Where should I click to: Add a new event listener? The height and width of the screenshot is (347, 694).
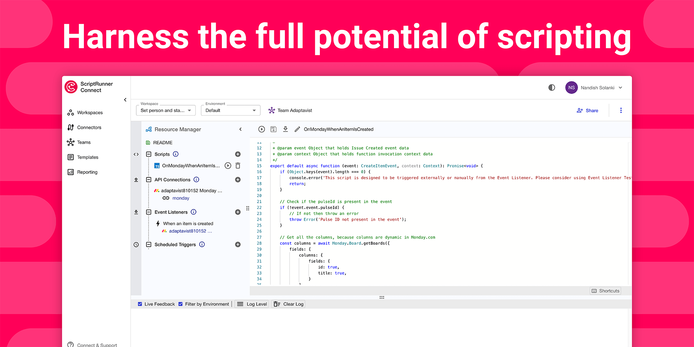click(x=238, y=212)
